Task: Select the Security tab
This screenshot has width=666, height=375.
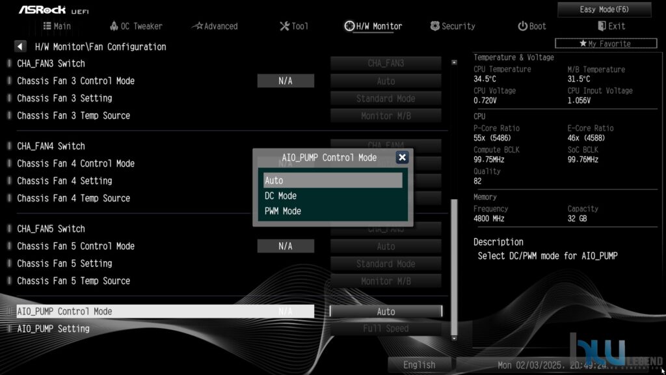Action: (x=453, y=26)
